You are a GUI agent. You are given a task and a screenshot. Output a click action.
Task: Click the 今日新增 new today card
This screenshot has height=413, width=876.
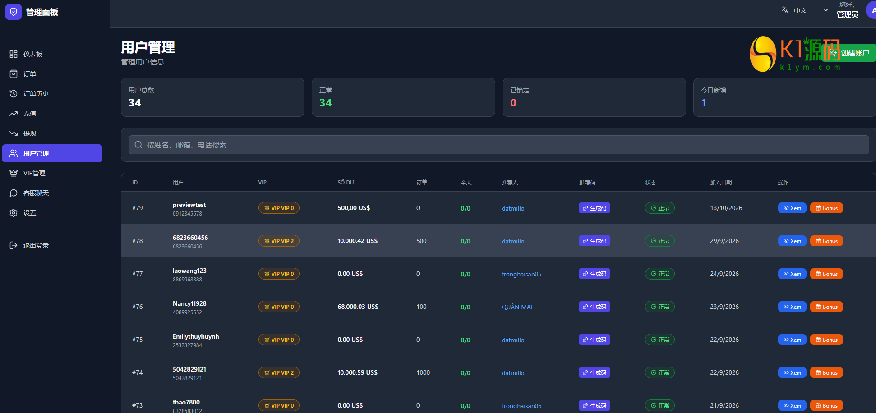784,97
